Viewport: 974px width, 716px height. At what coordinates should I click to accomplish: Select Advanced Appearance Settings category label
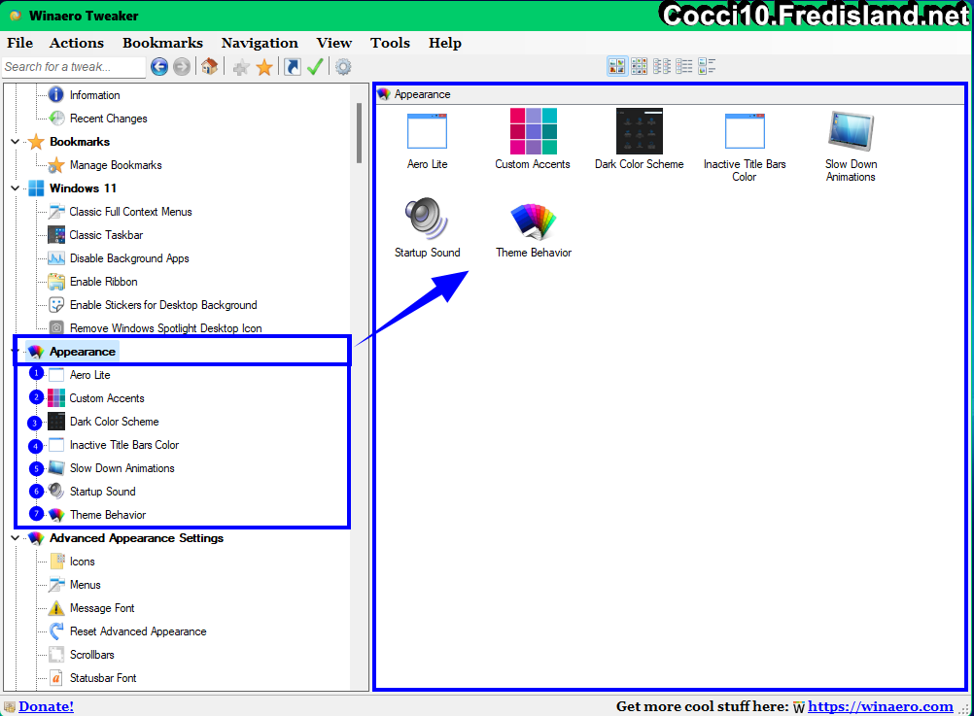pyautogui.click(x=136, y=538)
